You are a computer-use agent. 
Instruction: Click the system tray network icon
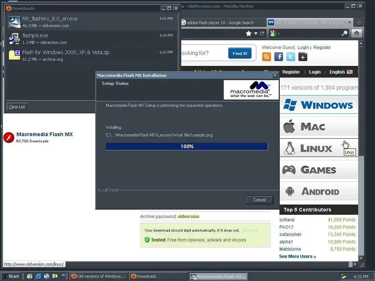click(x=344, y=276)
